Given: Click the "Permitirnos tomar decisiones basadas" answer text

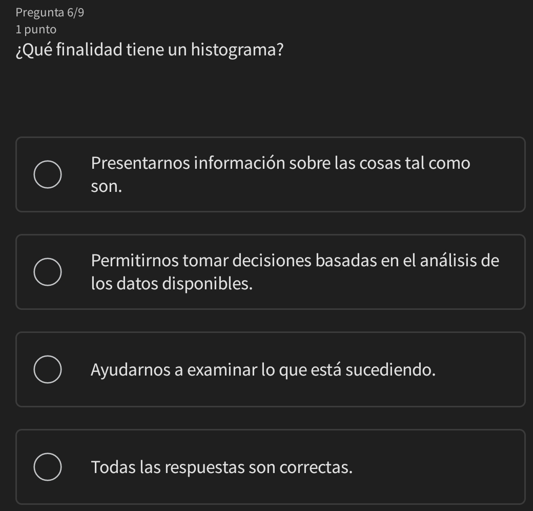Looking at the screenshot, I should [x=246, y=261].
